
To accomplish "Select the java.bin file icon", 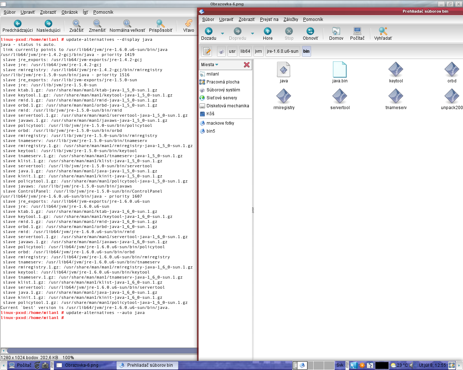I will pyautogui.click(x=340, y=70).
